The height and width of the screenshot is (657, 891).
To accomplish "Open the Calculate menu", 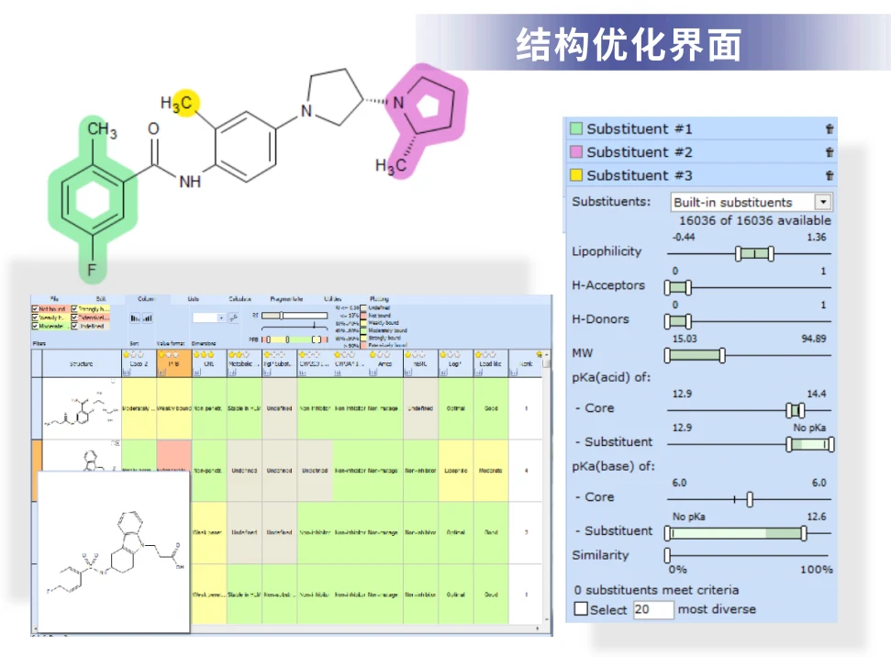I will (x=239, y=298).
